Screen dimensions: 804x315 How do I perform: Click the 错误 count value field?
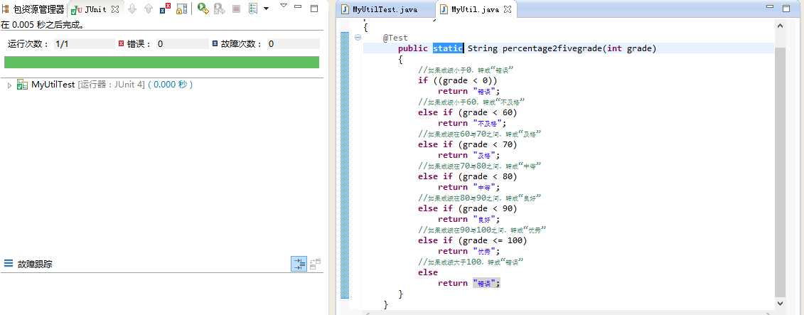[x=182, y=44]
